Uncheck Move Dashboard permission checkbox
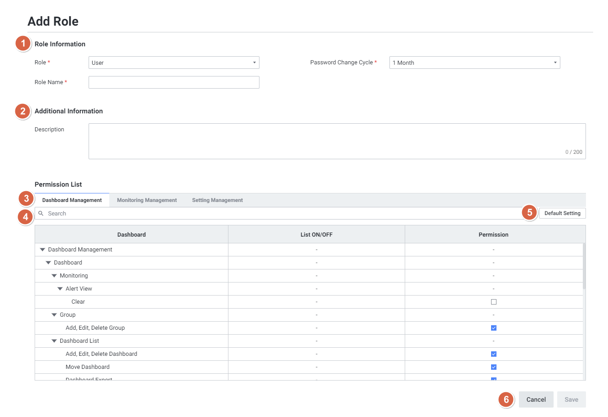This screenshot has height=417, width=608. [x=493, y=367]
